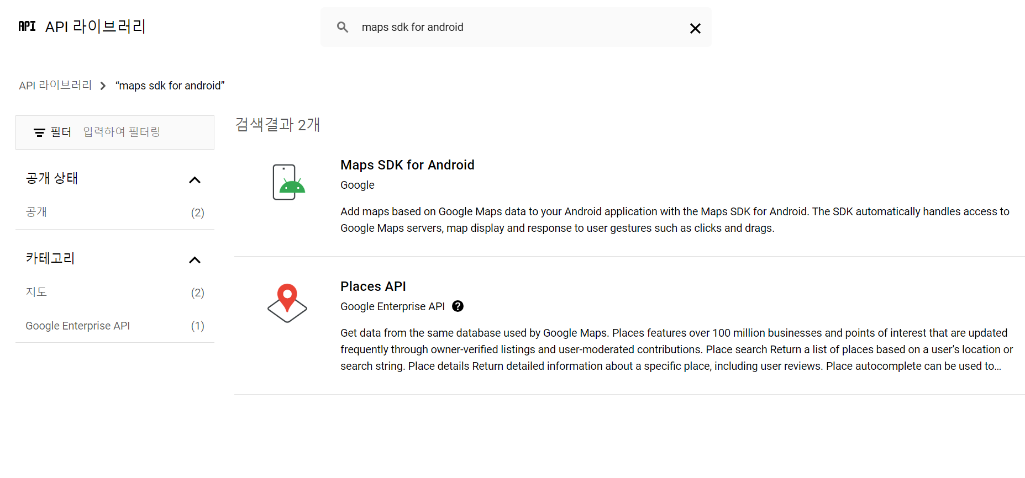Click the 입력하여 필터링 filter input
This screenshot has width=1025, height=478.
122,132
